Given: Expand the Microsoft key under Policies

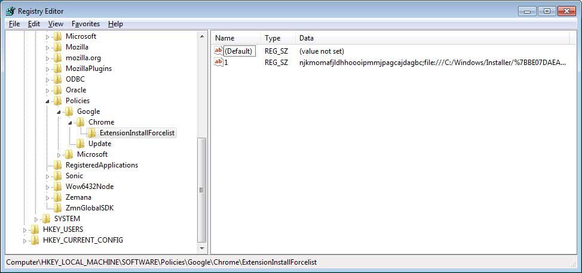Looking at the screenshot, I should point(59,155).
